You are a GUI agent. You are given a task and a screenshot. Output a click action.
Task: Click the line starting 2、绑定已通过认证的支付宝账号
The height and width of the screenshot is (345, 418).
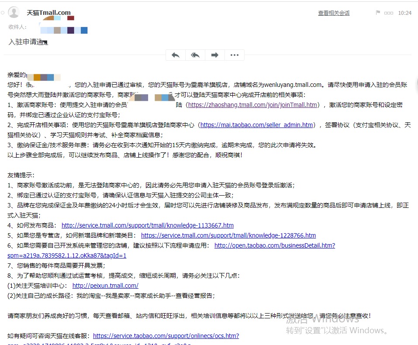pyautogui.click(x=121, y=195)
